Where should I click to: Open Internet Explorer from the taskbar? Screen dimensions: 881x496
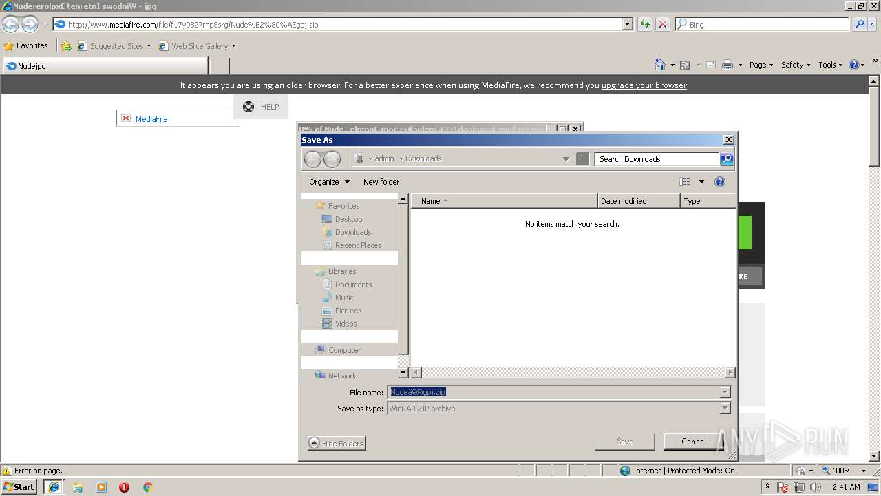53,487
